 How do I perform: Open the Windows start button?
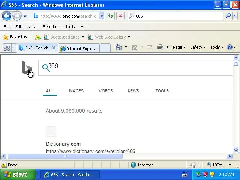point(18,174)
